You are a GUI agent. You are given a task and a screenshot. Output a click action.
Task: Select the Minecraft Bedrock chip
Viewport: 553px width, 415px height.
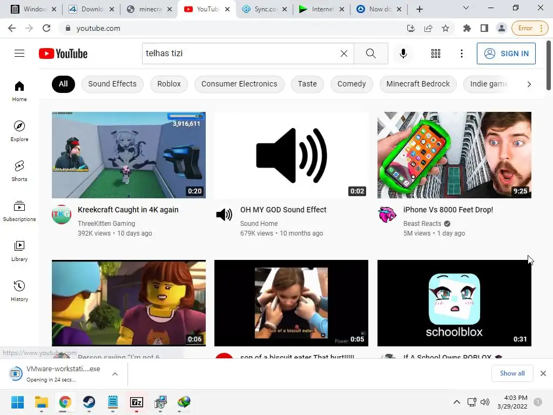[x=418, y=84]
